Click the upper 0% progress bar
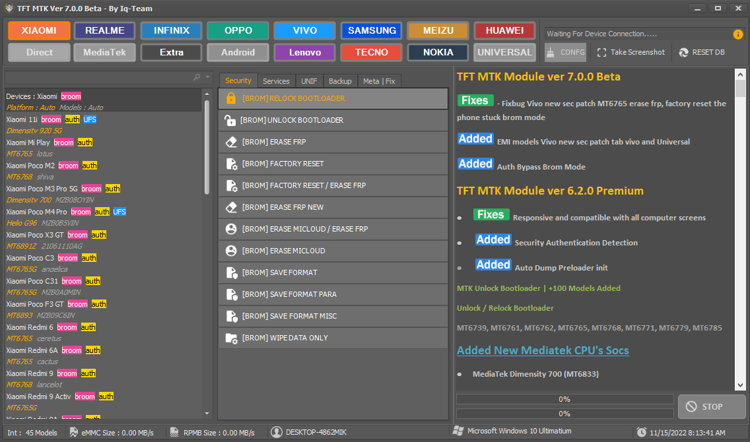The image size is (750, 442). point(564,399)
